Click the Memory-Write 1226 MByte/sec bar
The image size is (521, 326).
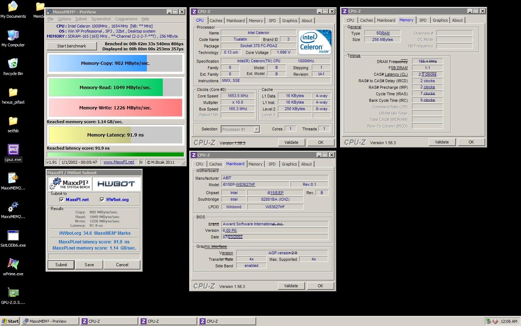point(115,108)
